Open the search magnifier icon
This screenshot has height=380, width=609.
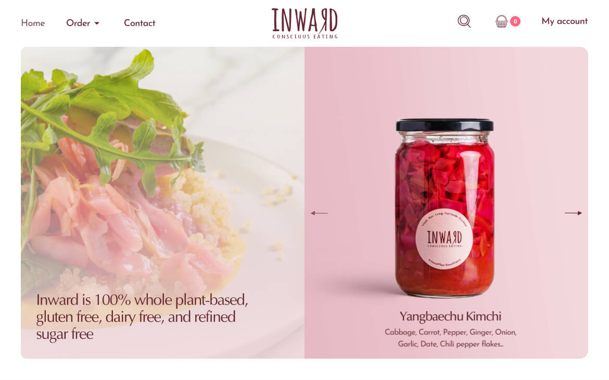click(x=464, y=21)
